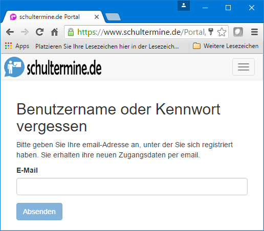Open the Apps shortcut in bookmarks bar

(17, 46)
